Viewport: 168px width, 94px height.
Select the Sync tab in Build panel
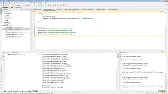click(8, 52)
